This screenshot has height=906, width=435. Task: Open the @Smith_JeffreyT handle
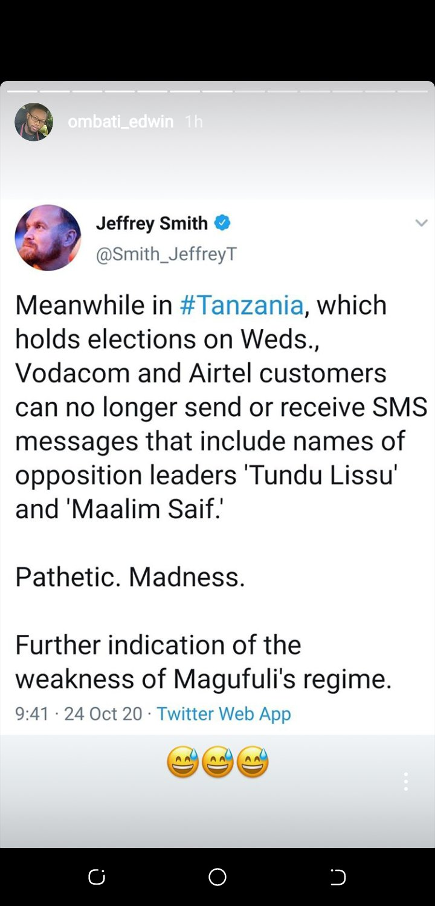click(x=166, y=254)
